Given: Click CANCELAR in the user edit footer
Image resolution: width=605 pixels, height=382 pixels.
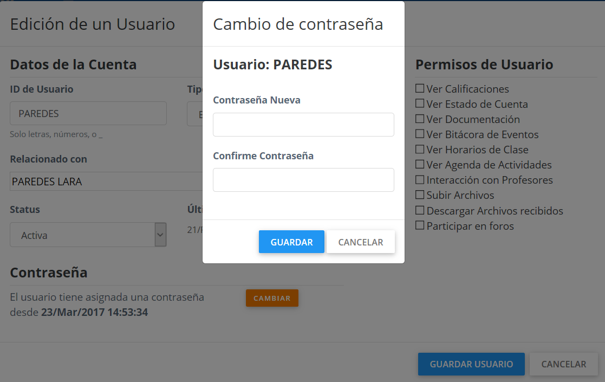Looking at the screenshot, I should [563, 364].
